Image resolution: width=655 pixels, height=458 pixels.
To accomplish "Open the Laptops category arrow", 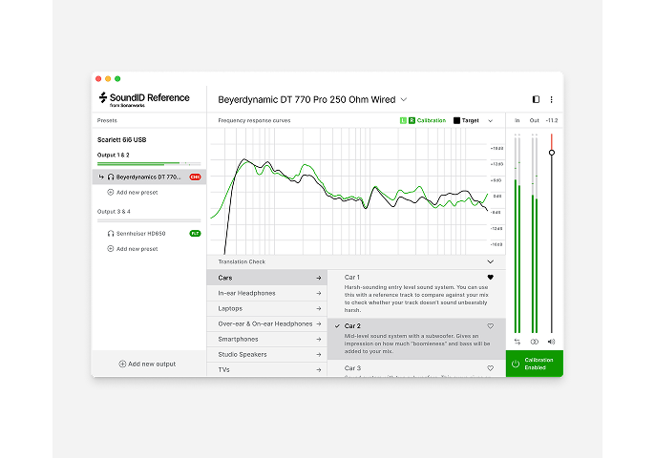I will click(319, 308).
